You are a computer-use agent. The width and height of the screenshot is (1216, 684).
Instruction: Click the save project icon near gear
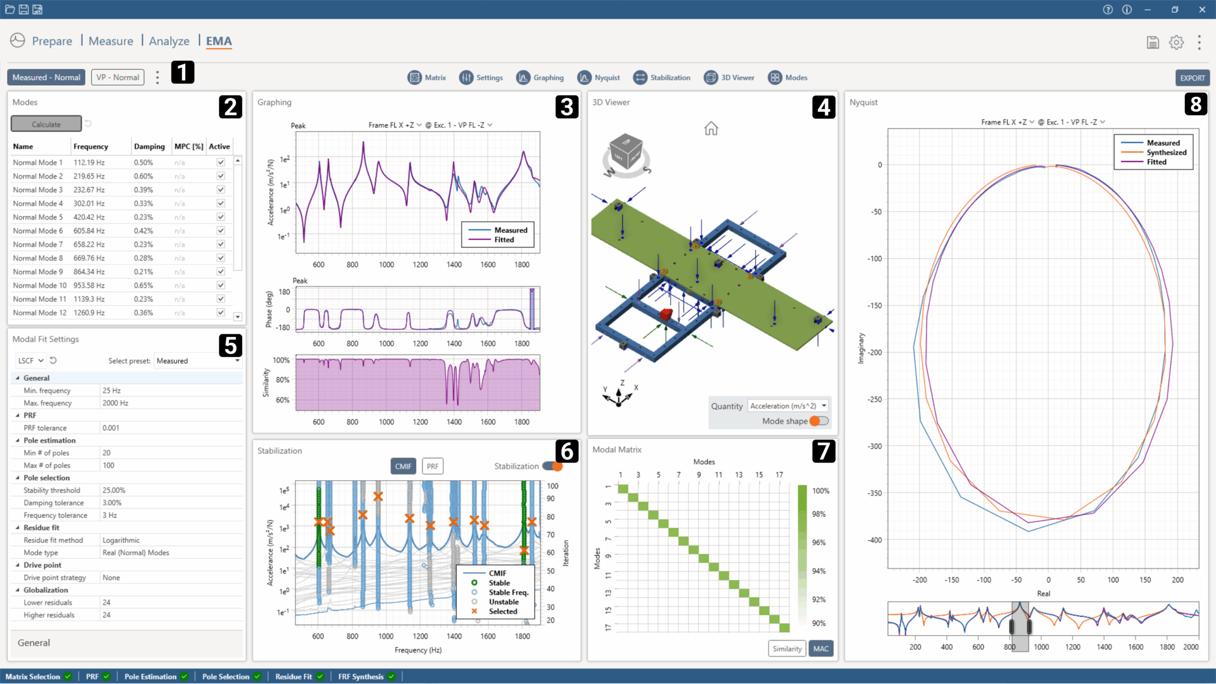1153,42
